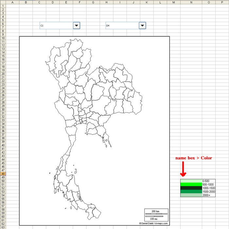Click the 'name box > Color' red label
Screen dimensions: 229x229
(194, 158)
